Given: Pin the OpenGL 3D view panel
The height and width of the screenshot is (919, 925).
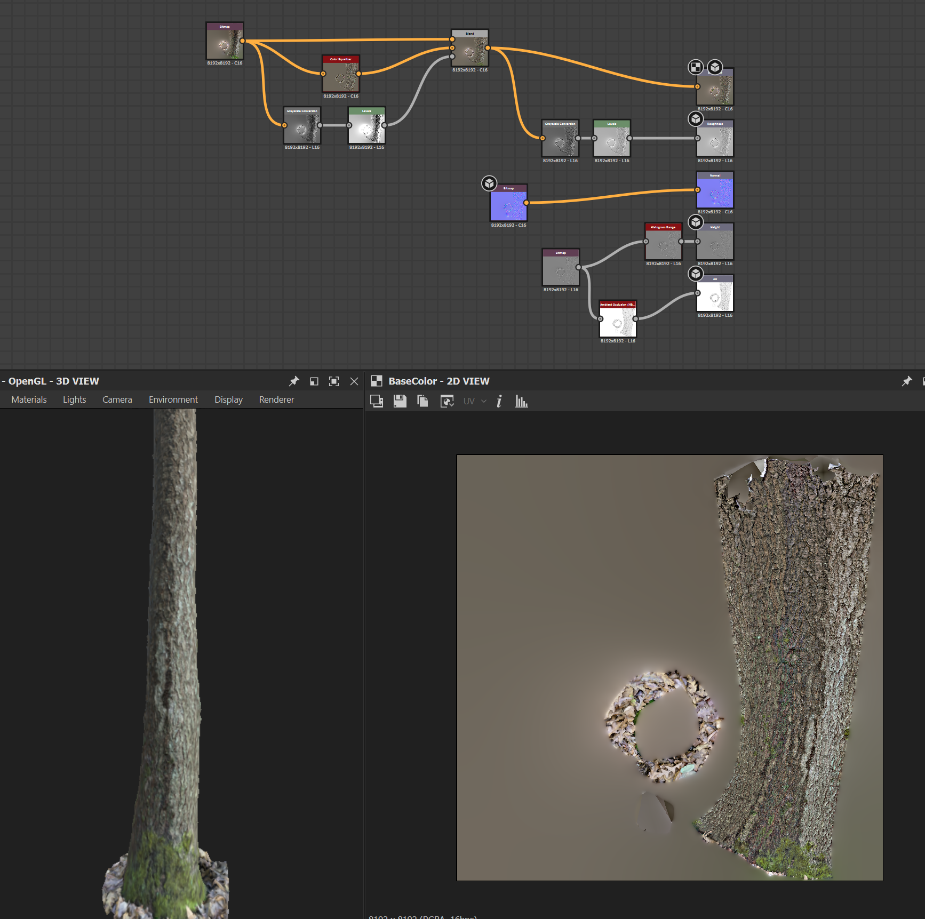Looking at the screenshot, I should tap(294, 381).
